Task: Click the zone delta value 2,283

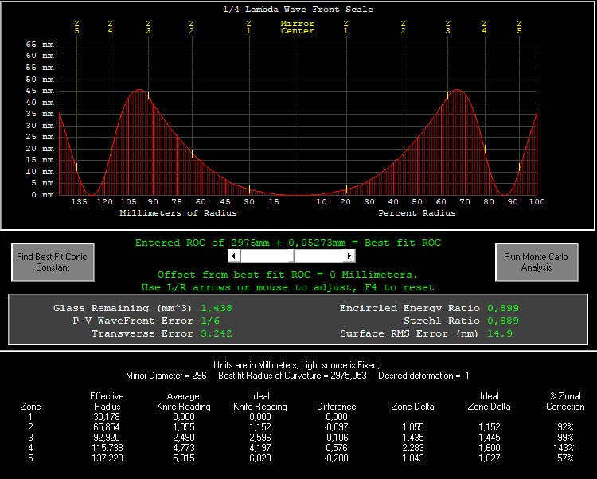Action: pos(413,448)
